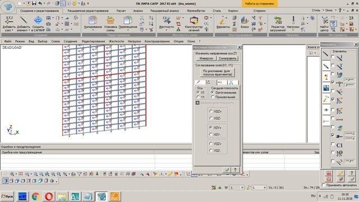Expand the Добавить узел dropdown arrow
Screen dimensions: 359x202
[x=12, y=30]
